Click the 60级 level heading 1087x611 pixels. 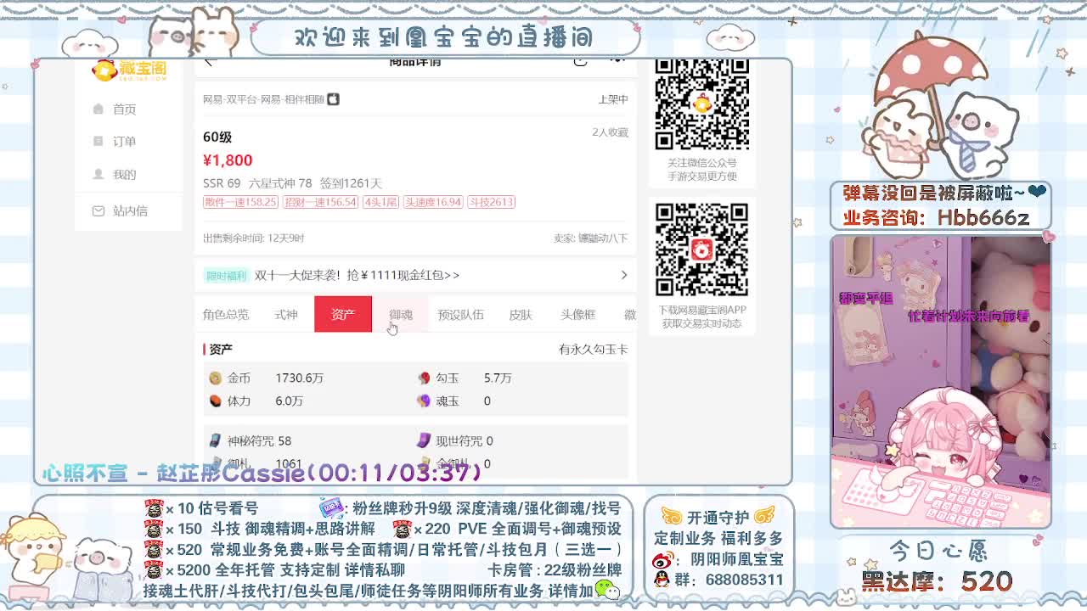pos(217,137)
